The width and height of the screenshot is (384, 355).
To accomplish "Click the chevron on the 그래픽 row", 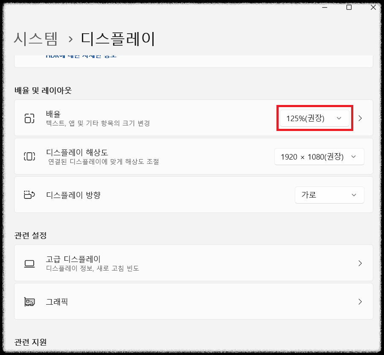I will tap(361, 301).
